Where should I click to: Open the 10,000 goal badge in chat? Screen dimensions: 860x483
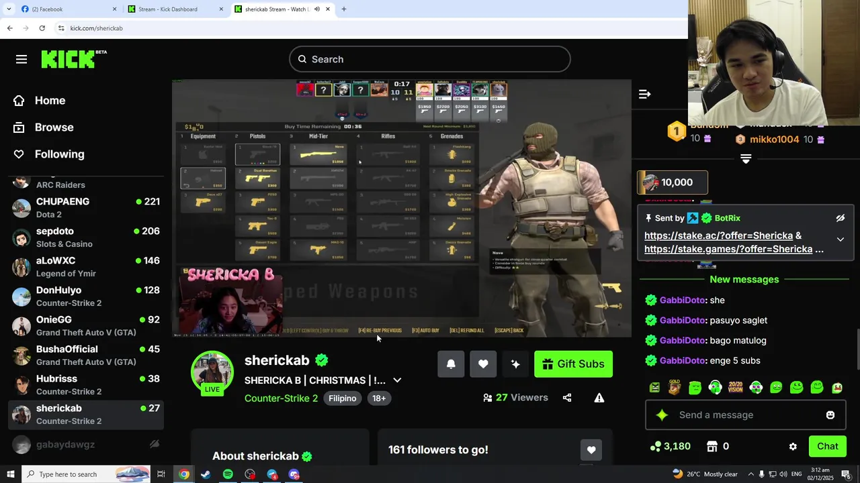(x=672, y=182)
